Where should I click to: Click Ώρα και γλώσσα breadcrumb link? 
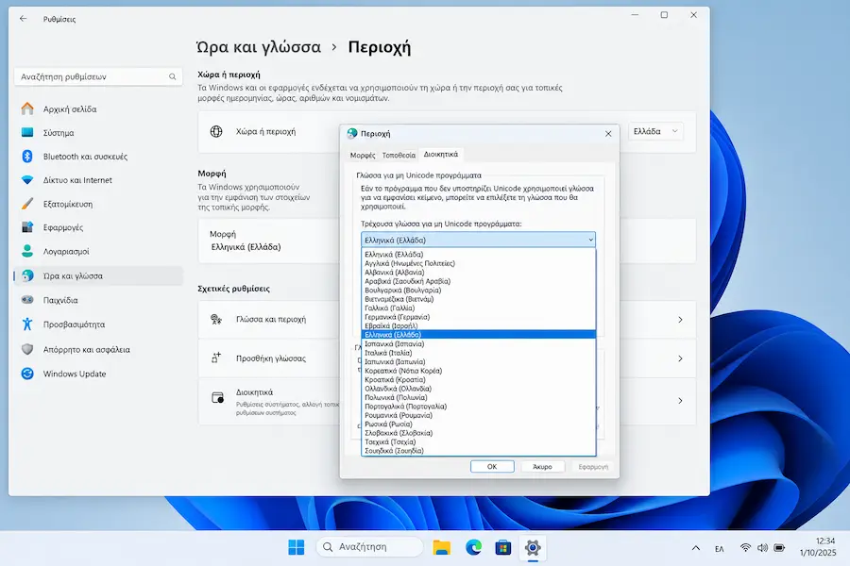click(x=259, y=48)
